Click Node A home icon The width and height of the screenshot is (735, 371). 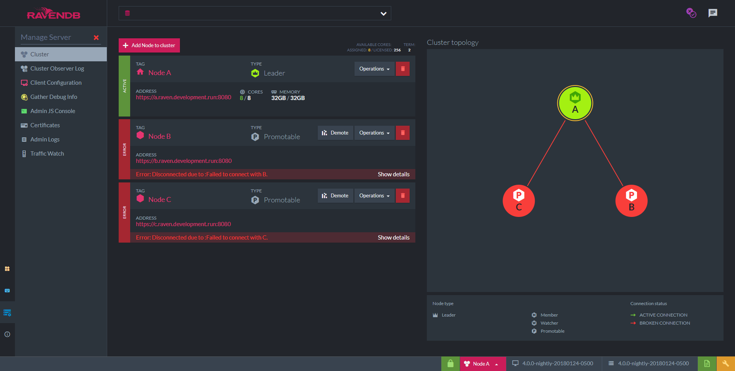click(140, 72)
